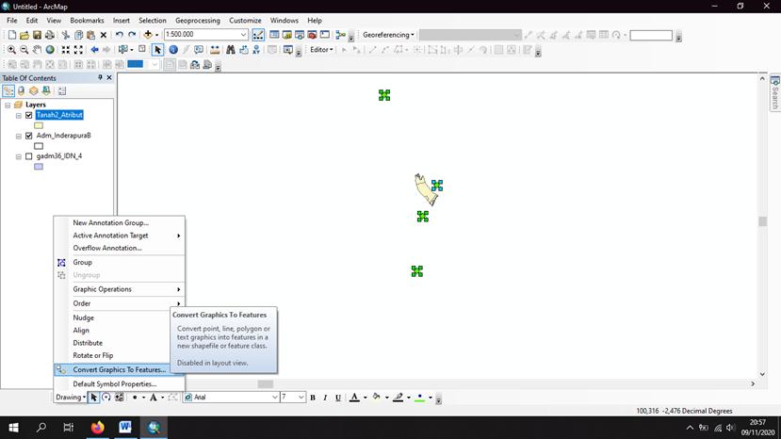
Task: Collapse the Layers data frame
Action: [8, 106]
